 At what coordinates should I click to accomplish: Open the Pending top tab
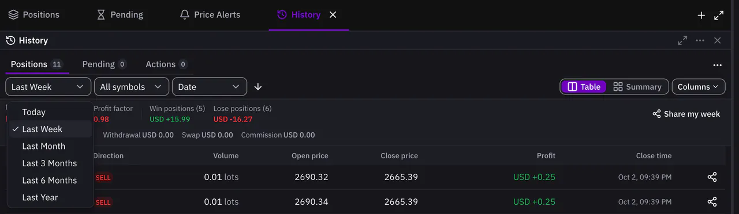tap(120, 15)
